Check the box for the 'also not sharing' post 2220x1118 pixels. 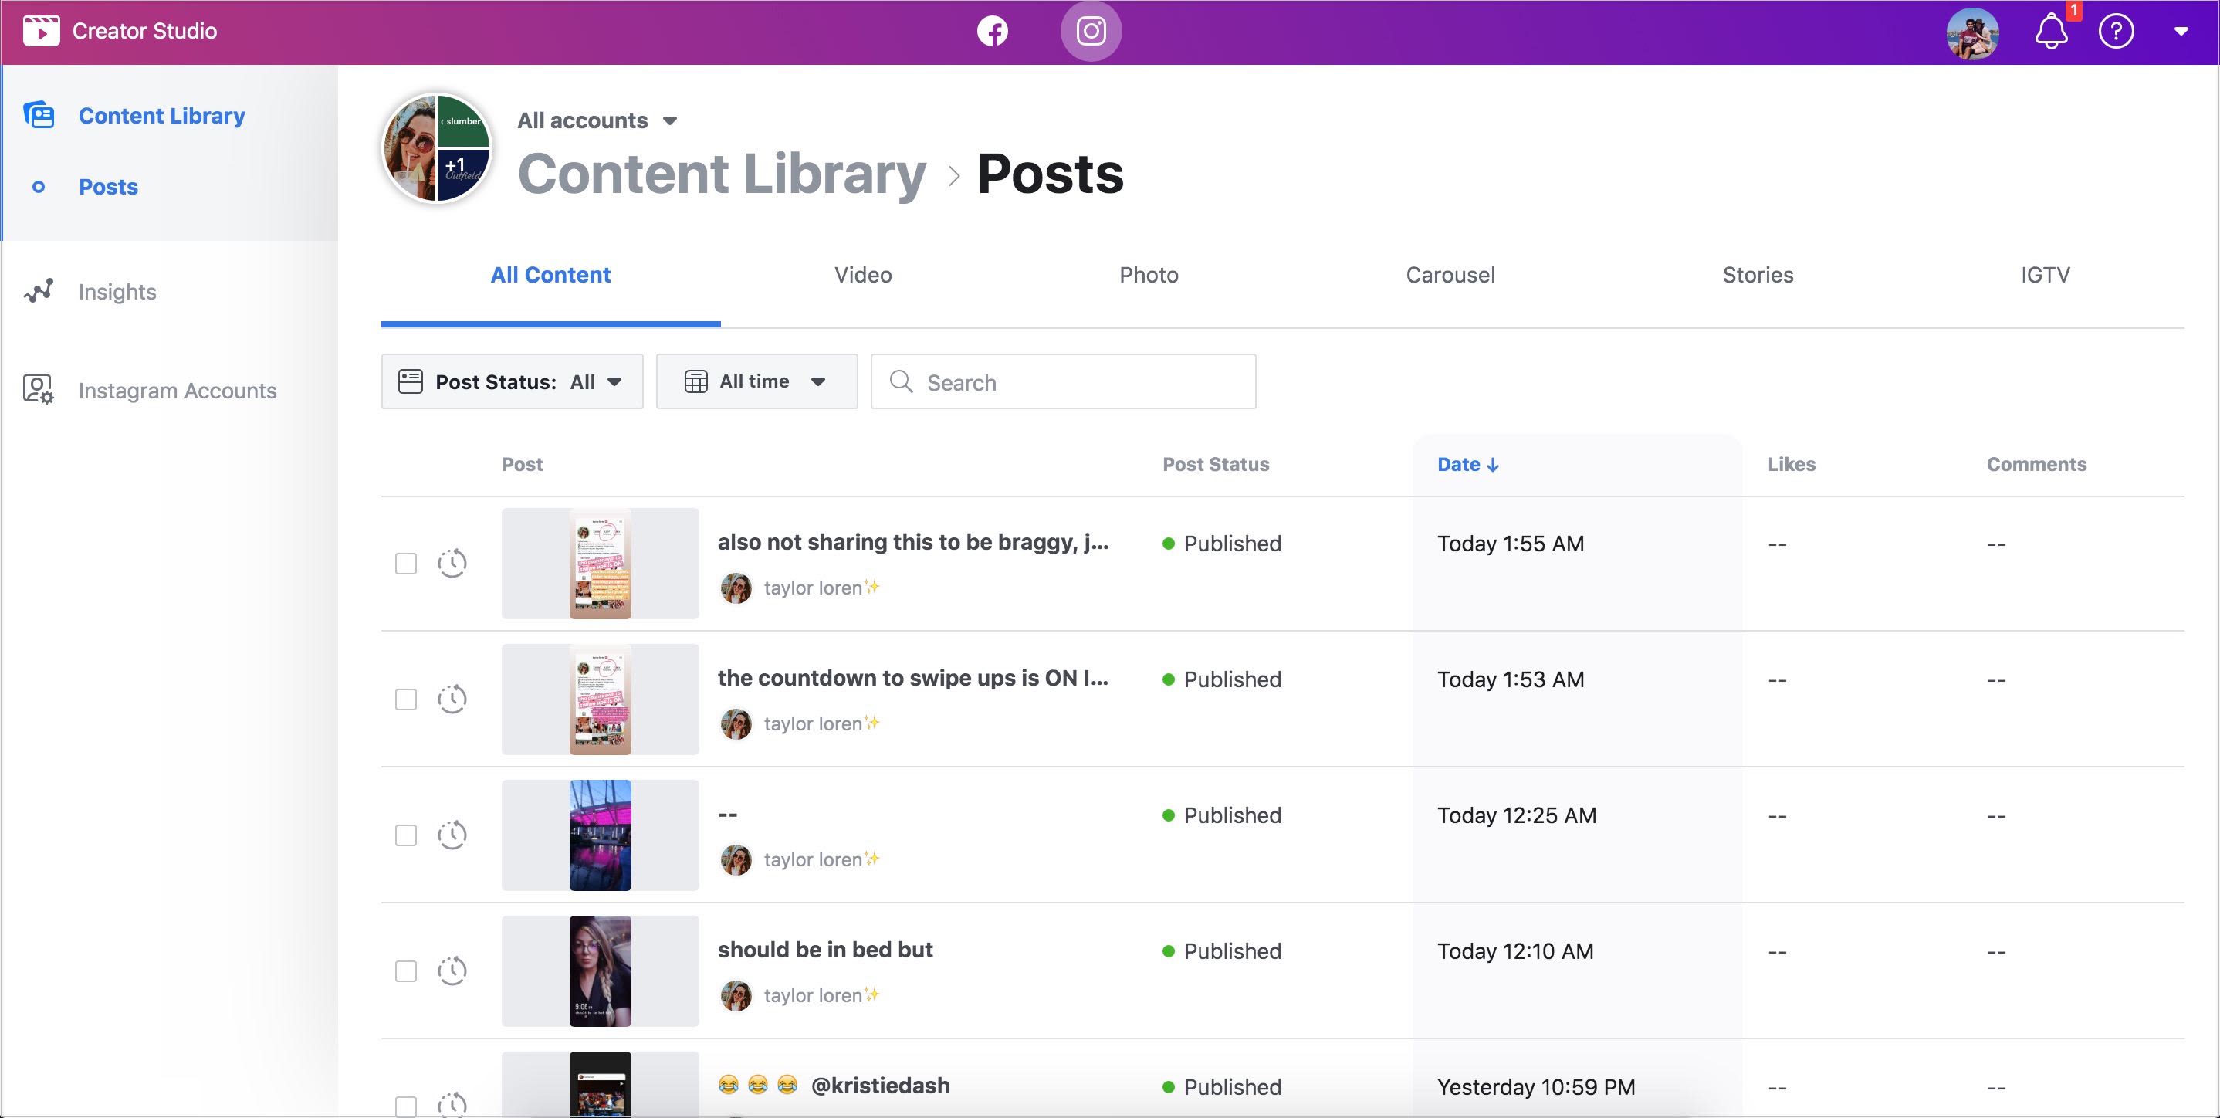(x=406, y=564)
